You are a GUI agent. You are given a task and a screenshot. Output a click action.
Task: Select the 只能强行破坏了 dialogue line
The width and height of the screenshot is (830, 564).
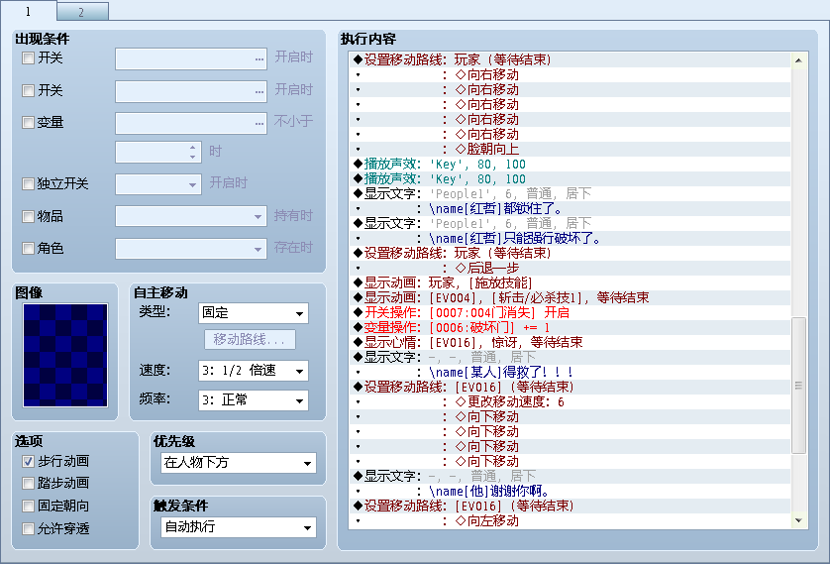click(570, 238)
